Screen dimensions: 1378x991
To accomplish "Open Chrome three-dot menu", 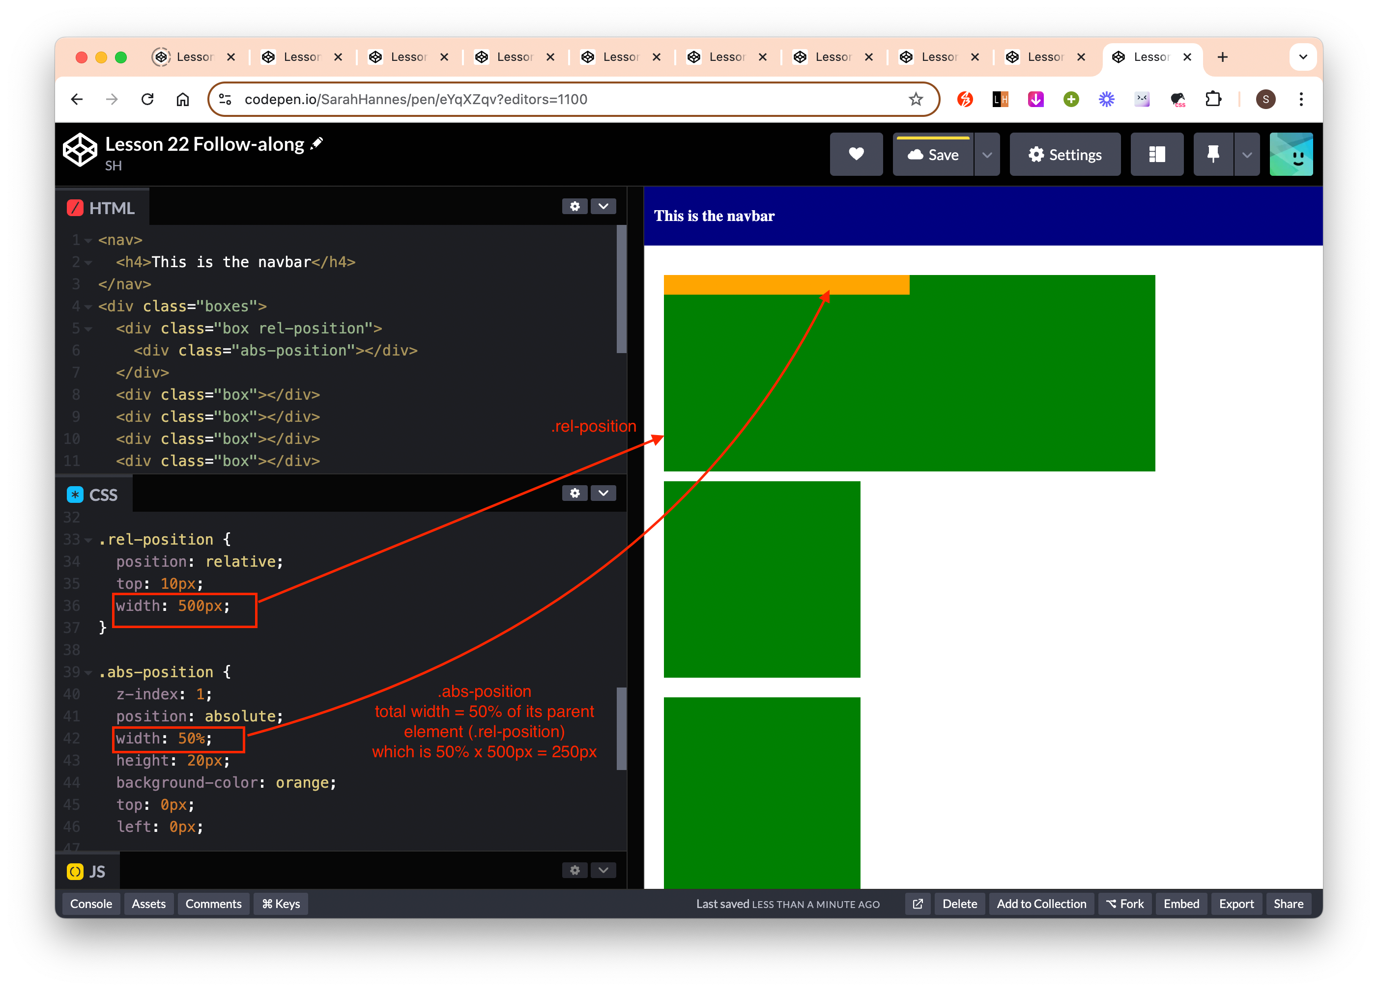I will pyautogui.click(x=1301, y=99).
